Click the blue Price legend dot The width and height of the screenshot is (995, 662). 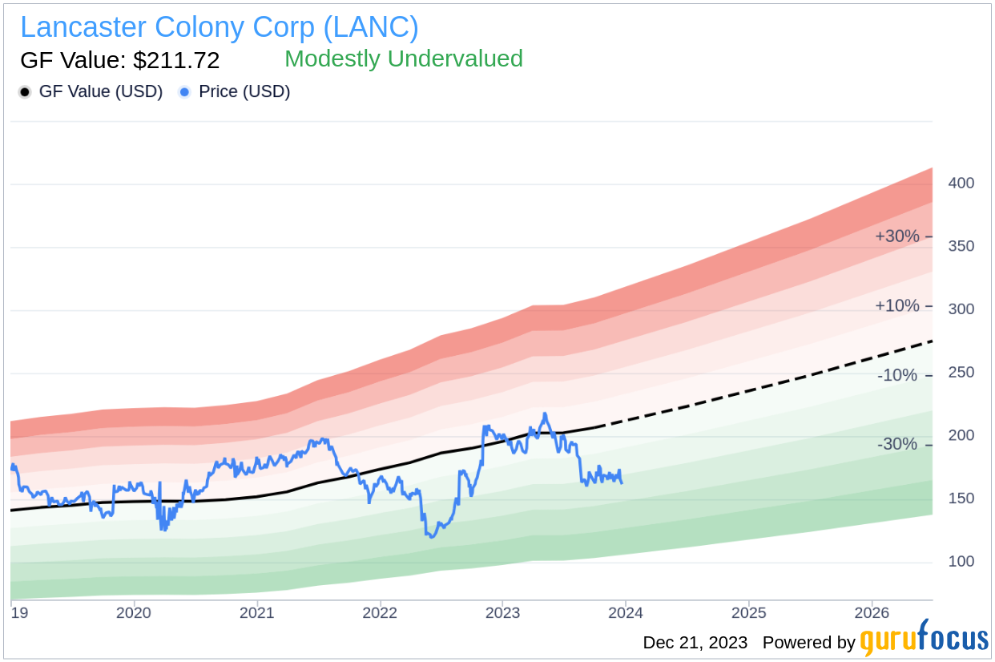click(185, 92)
